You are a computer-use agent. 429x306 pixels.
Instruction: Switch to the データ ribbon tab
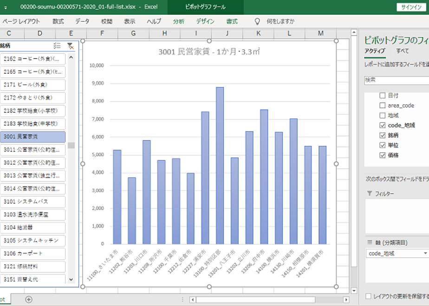pos(82,21)
